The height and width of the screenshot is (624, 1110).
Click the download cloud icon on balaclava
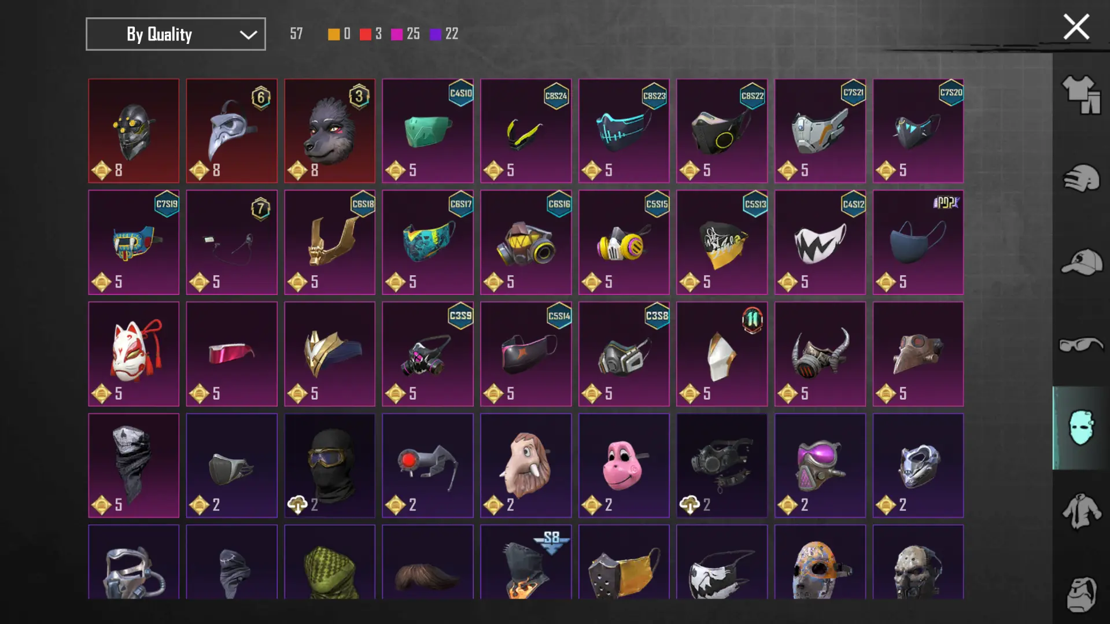tap(297, 505)
